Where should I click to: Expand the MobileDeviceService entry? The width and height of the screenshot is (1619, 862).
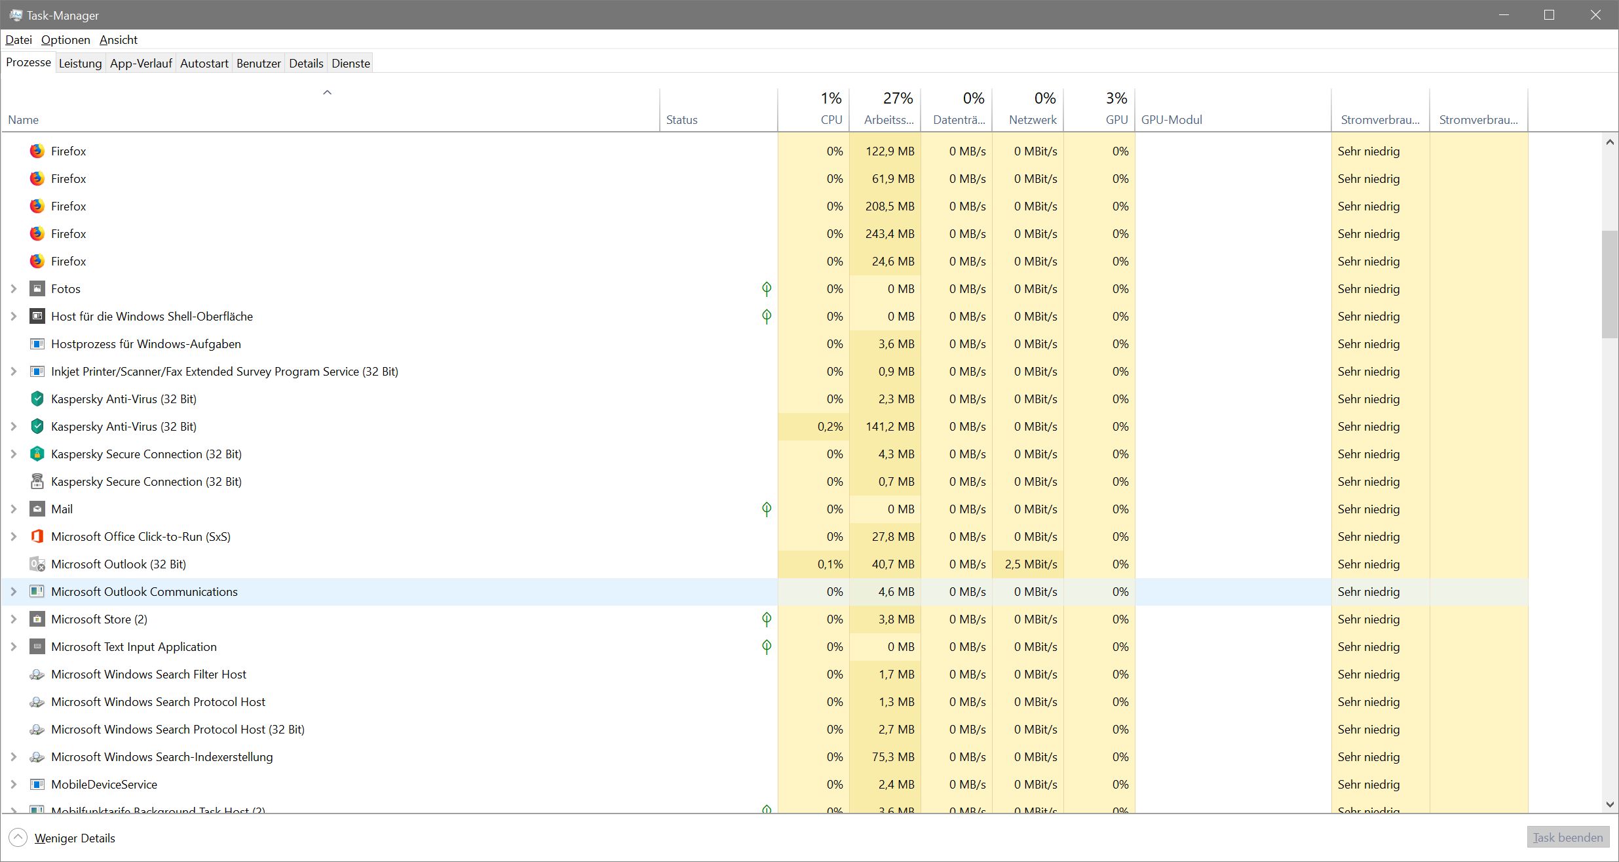13,784
